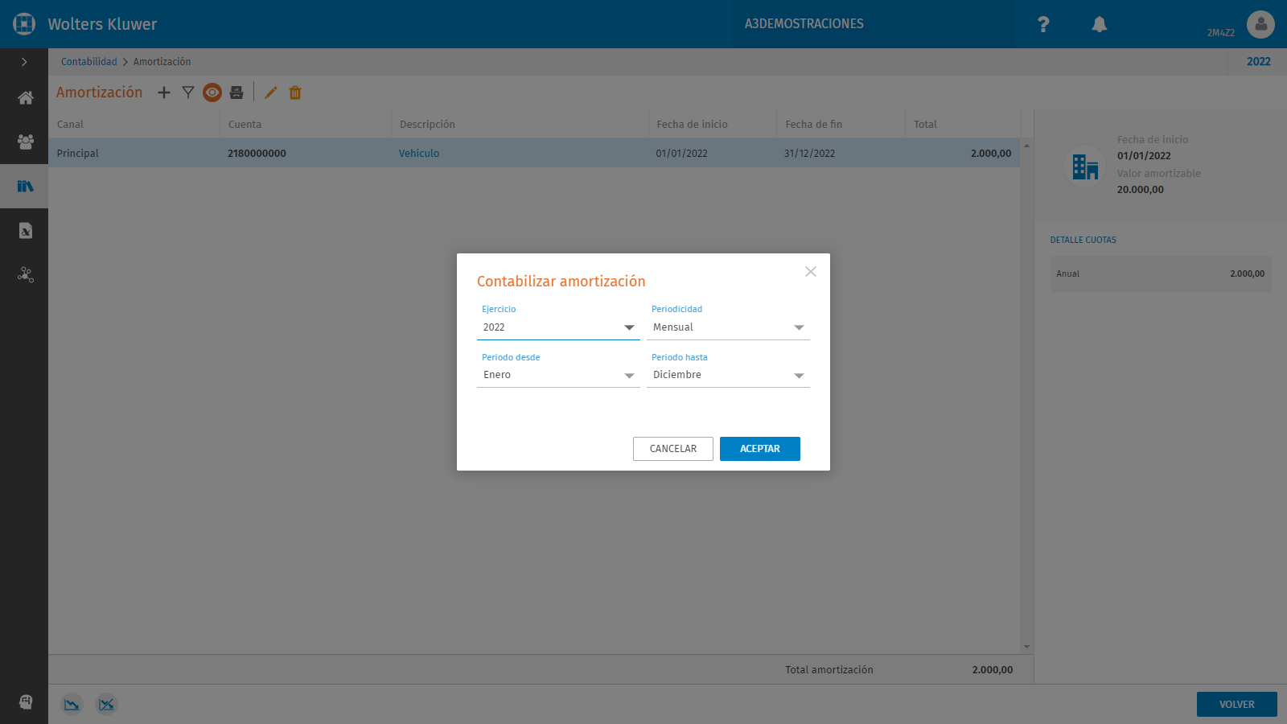This screenshot has width=1287, height=724.
Task: Click the assistant icon at sidebar bottom
Action: (x=26, y=701)
